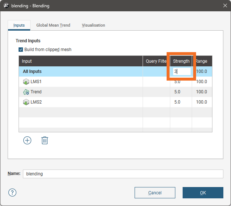Close the Blending dialog window
231x206 pixels.
(224, 6)
